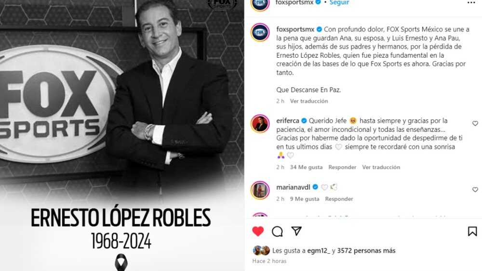View the 34 Me gusta on eriferca's comment

(x=306, y=167)
